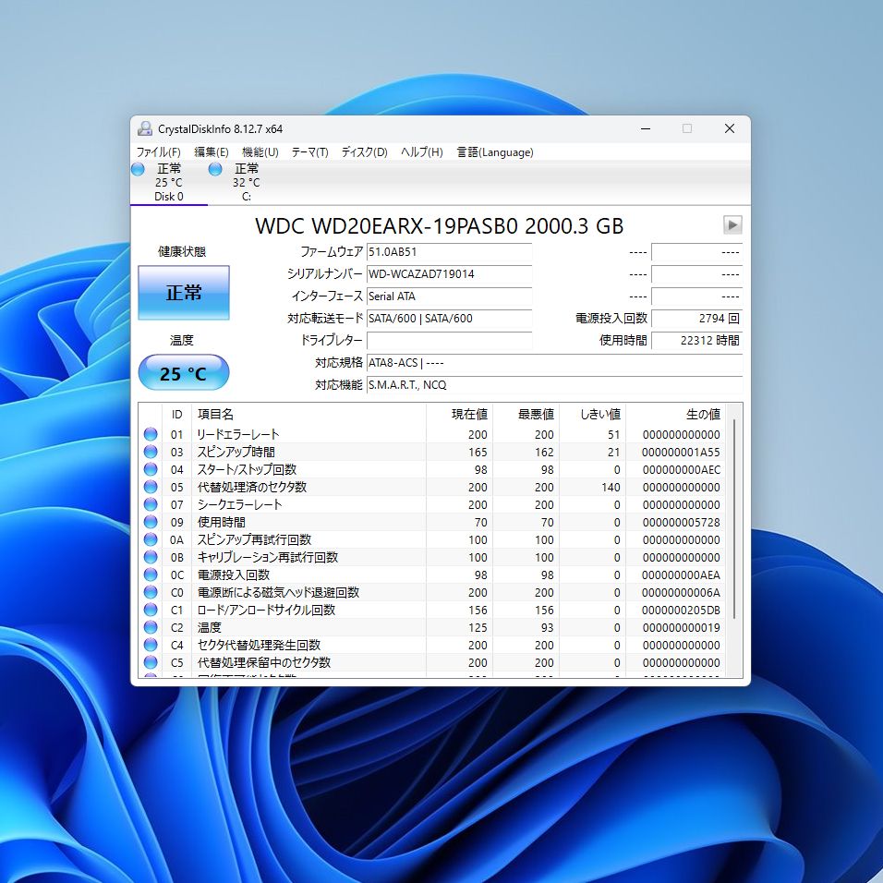
Task: Click status orb for ID C2 温度 row
Action: click(x=151, y=627)
